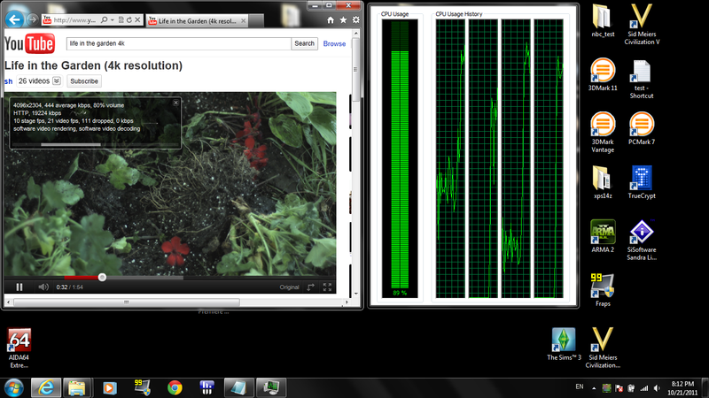Click the YouTube logo
Viewport: 709px width, 398px height.
point(29,43)
